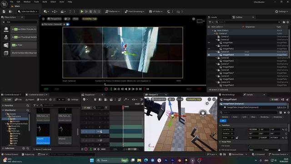Click the Sequencer camera icon in toolbar
291x164 pixels.
click(105, 100)
